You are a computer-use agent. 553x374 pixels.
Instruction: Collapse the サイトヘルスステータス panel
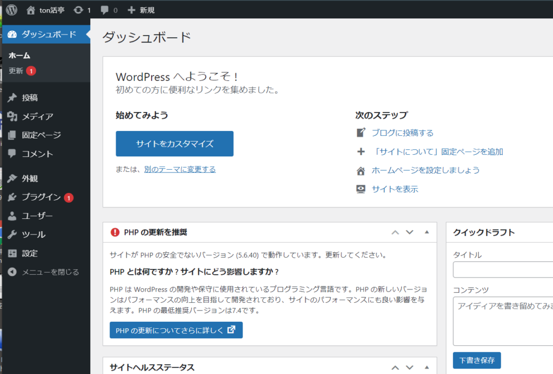427,368
